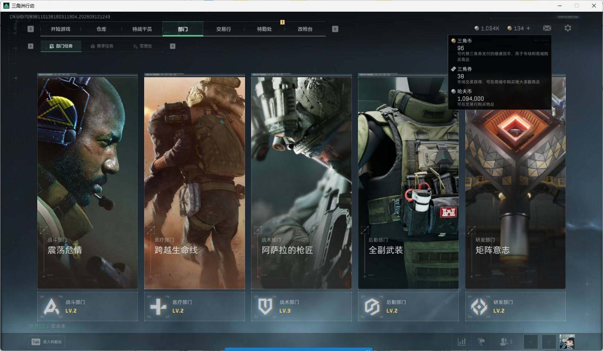This screenshot has width=603, height=351.
Task: Minimize the 三角洲行动 window
Action: pos(560,6)
